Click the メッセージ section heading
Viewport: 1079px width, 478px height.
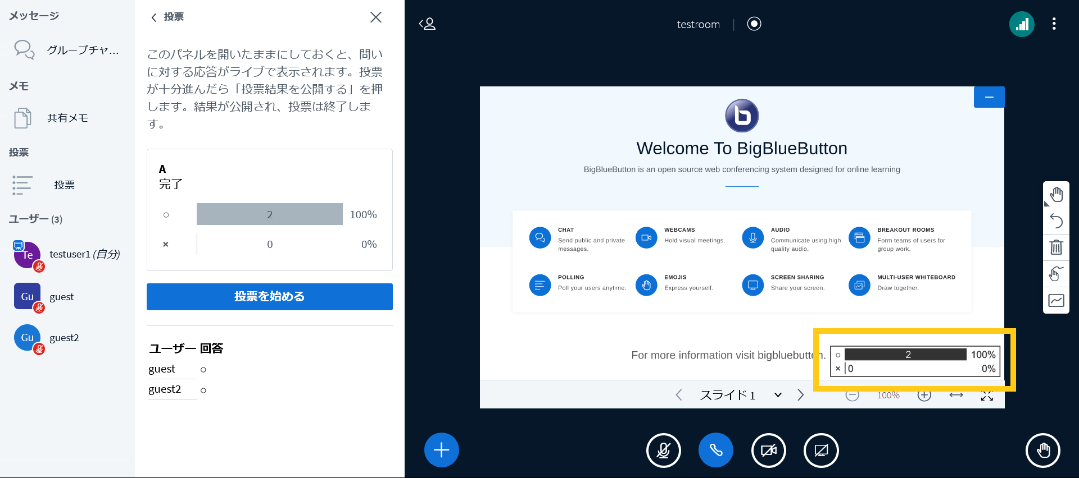click(34, 16)
